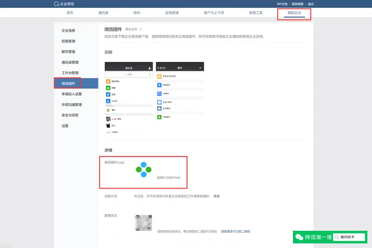
Task: Select 工作台管理 in sidebar
Action: (x=70, y=73)
